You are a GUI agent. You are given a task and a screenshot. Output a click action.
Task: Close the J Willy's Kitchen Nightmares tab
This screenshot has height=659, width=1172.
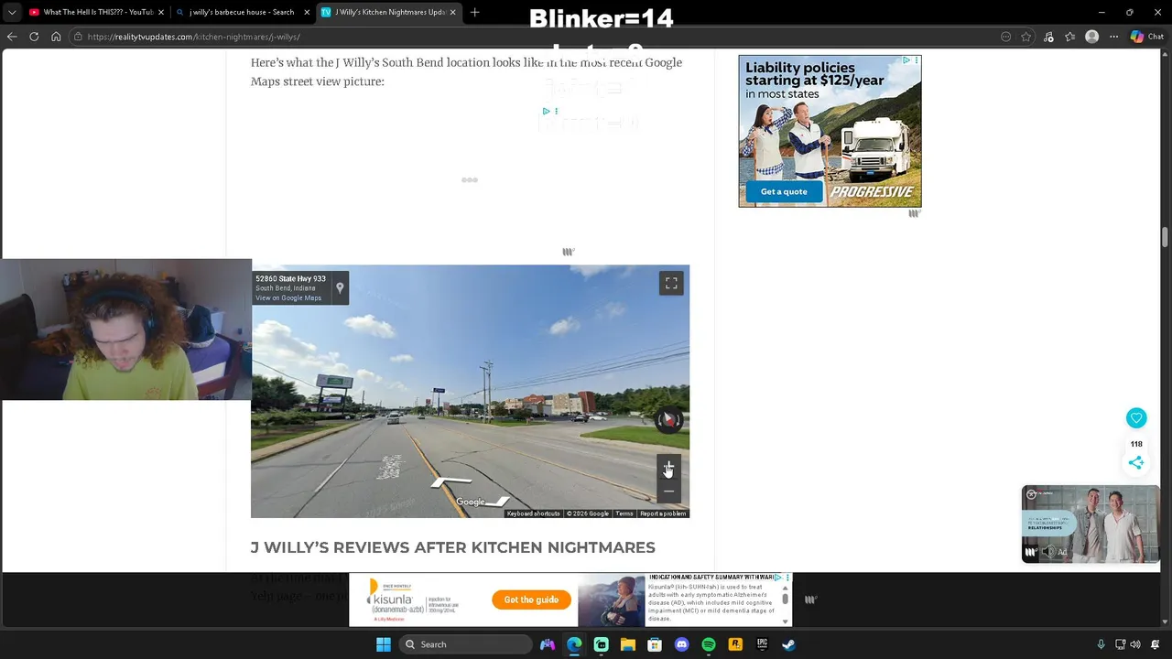point(452,12)
